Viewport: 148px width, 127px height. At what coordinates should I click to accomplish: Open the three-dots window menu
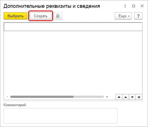click(125, 6)
